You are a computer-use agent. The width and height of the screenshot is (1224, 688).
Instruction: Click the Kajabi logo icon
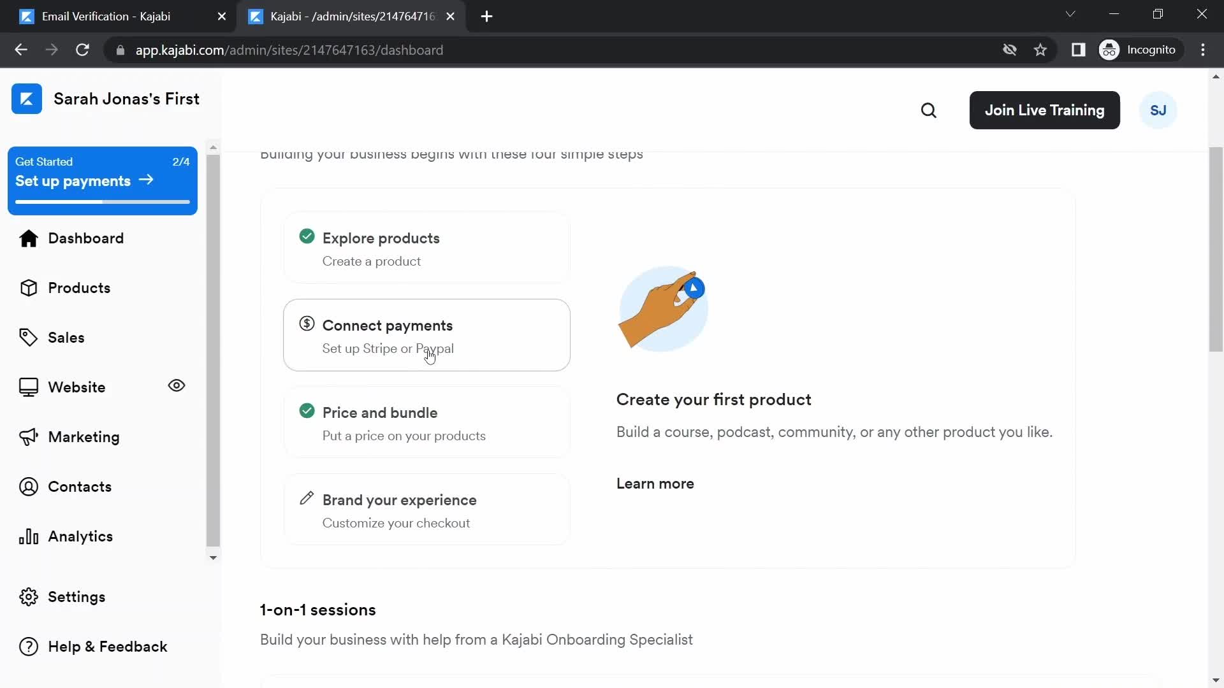coord(27,99)
